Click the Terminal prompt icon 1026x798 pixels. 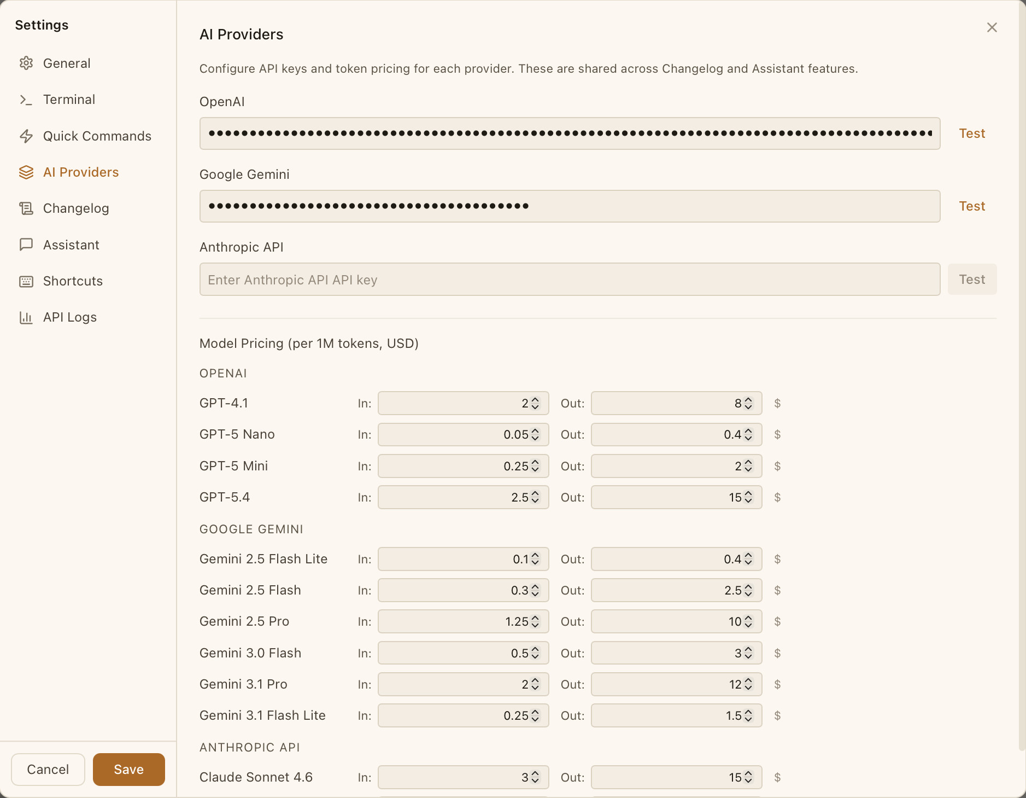26,100
